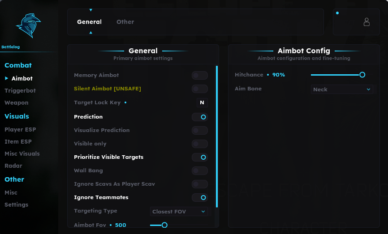Image resolution: width=388 pixels, height=234 pixels.
Task: Open the user profile icon
Action: (366, 22)
